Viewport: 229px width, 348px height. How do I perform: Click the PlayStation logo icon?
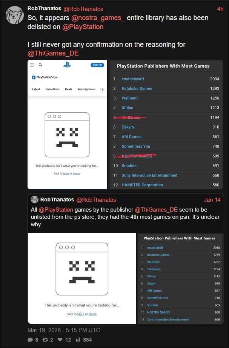pyautogui.click(x=67, y=65)
